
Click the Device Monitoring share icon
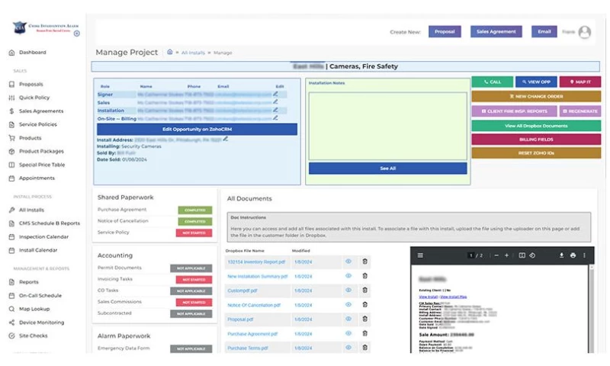coord(11,323)
